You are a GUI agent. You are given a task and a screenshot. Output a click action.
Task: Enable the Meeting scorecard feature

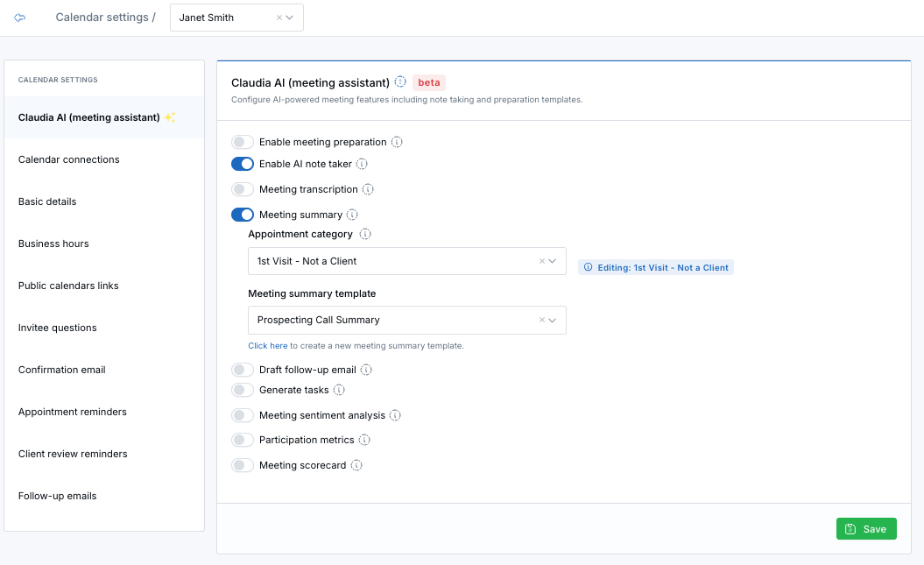[x=242, y=465]
